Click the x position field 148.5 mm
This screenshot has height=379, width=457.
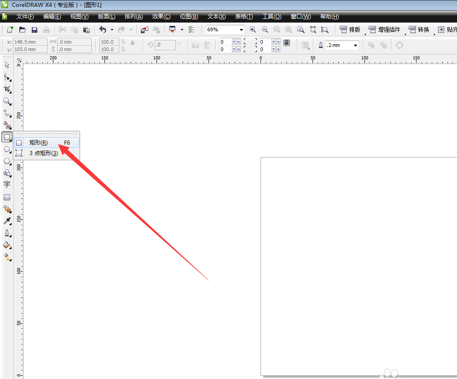click(30, 41)
